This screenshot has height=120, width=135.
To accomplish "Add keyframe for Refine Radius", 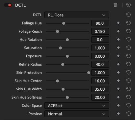I will point(118,64).
